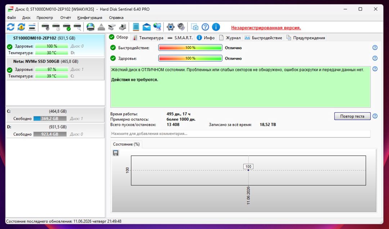Maximize the Hard Disk Sentinel window
Screen dimensions: 389x229
(x=360, y=9)
